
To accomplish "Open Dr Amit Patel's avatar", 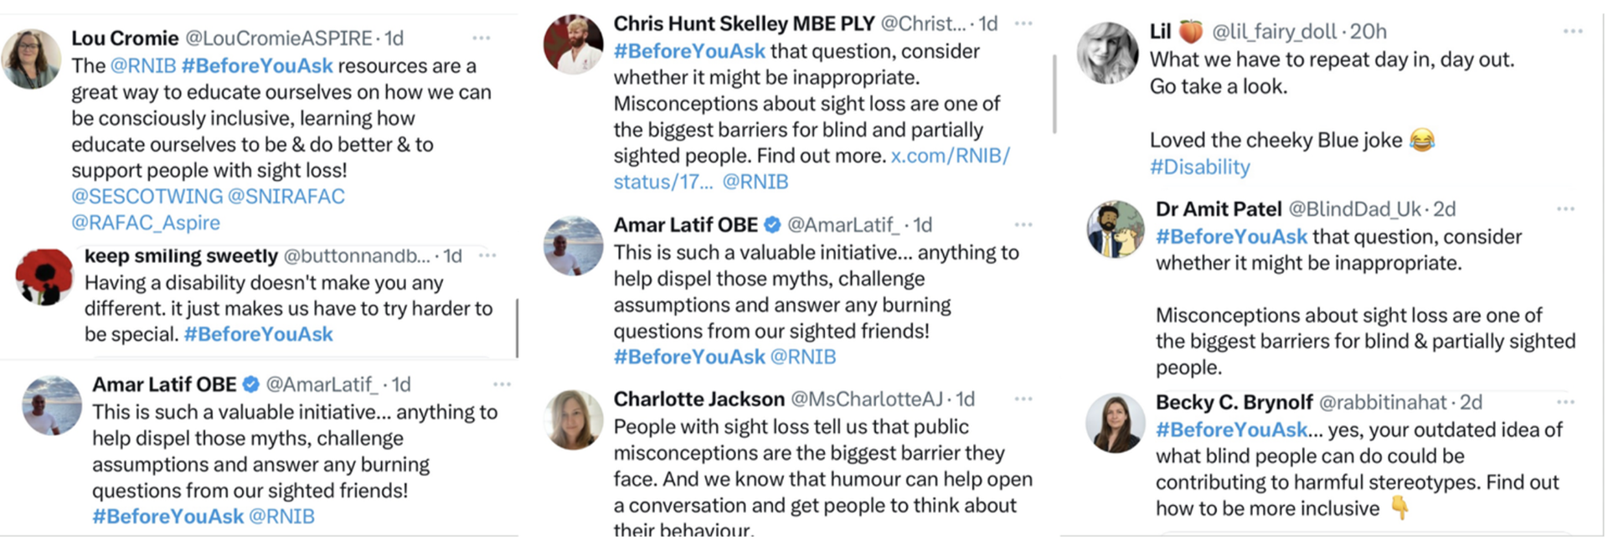I will pos(1116,229).
